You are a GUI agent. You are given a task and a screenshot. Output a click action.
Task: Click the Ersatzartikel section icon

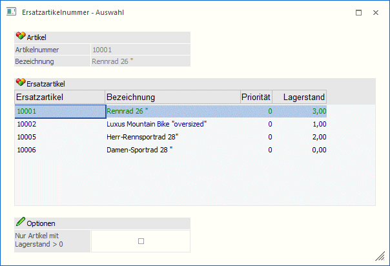point(20,83)
